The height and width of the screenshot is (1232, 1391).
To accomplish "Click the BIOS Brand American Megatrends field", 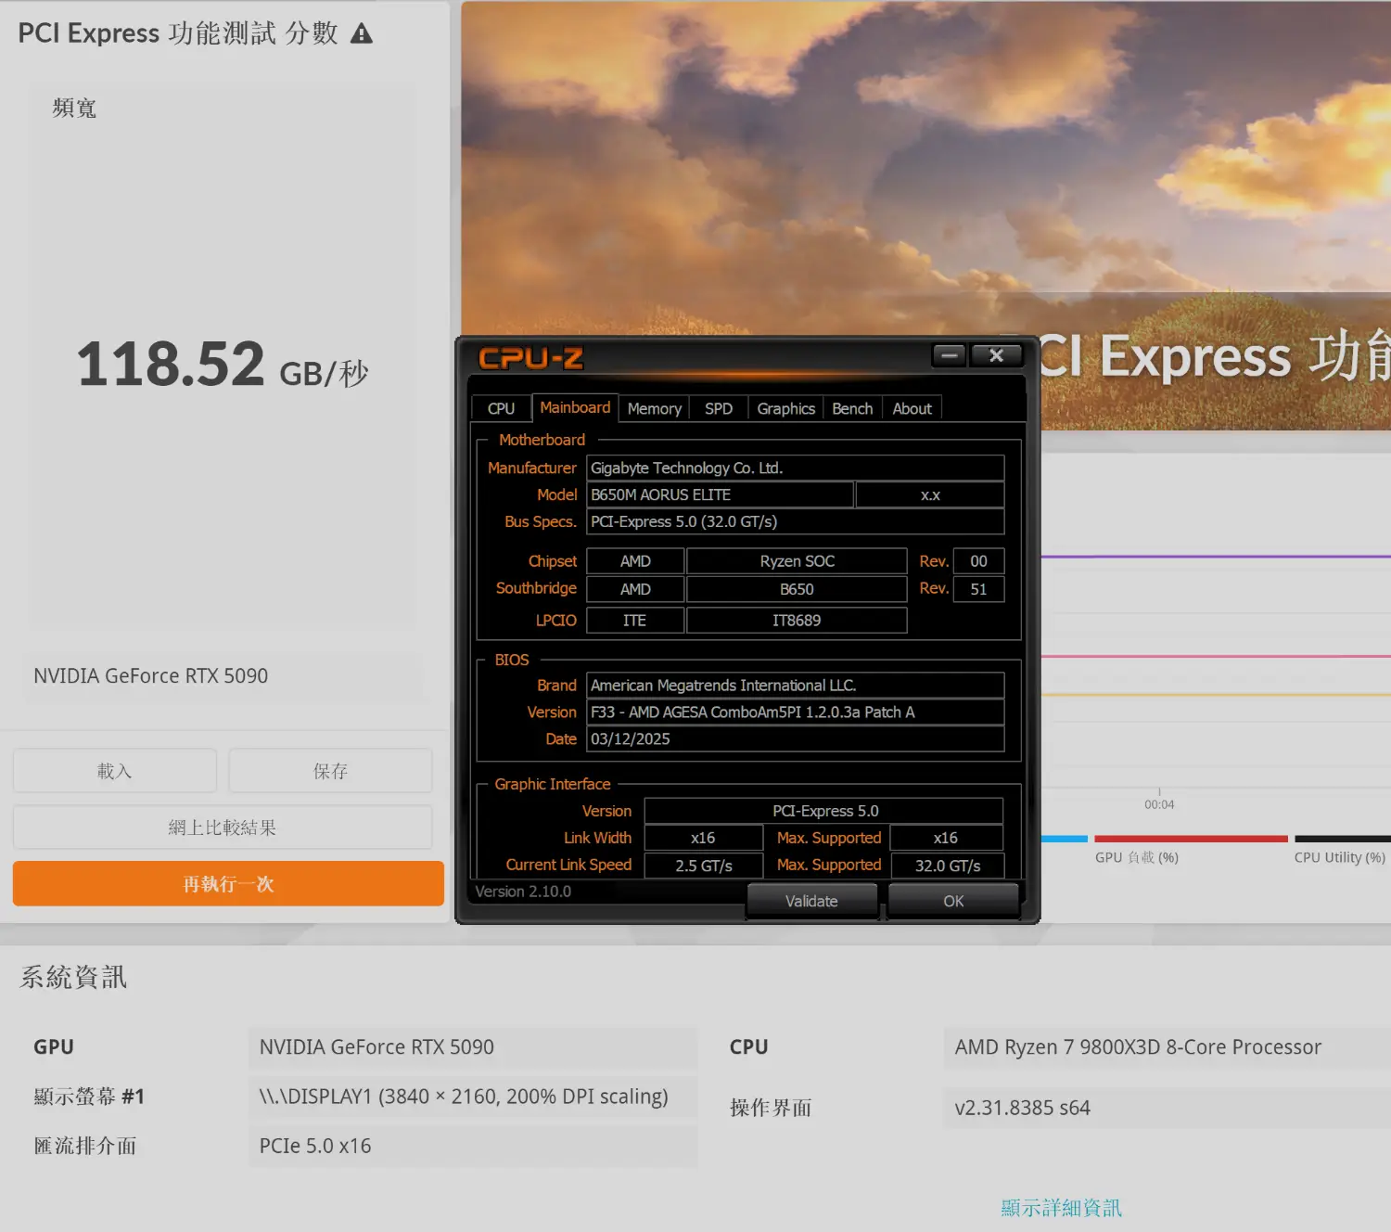I will (x=796, y=686).
